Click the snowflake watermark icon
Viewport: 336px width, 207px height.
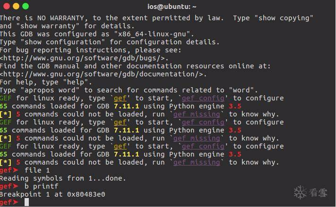[x=300, y=193]
